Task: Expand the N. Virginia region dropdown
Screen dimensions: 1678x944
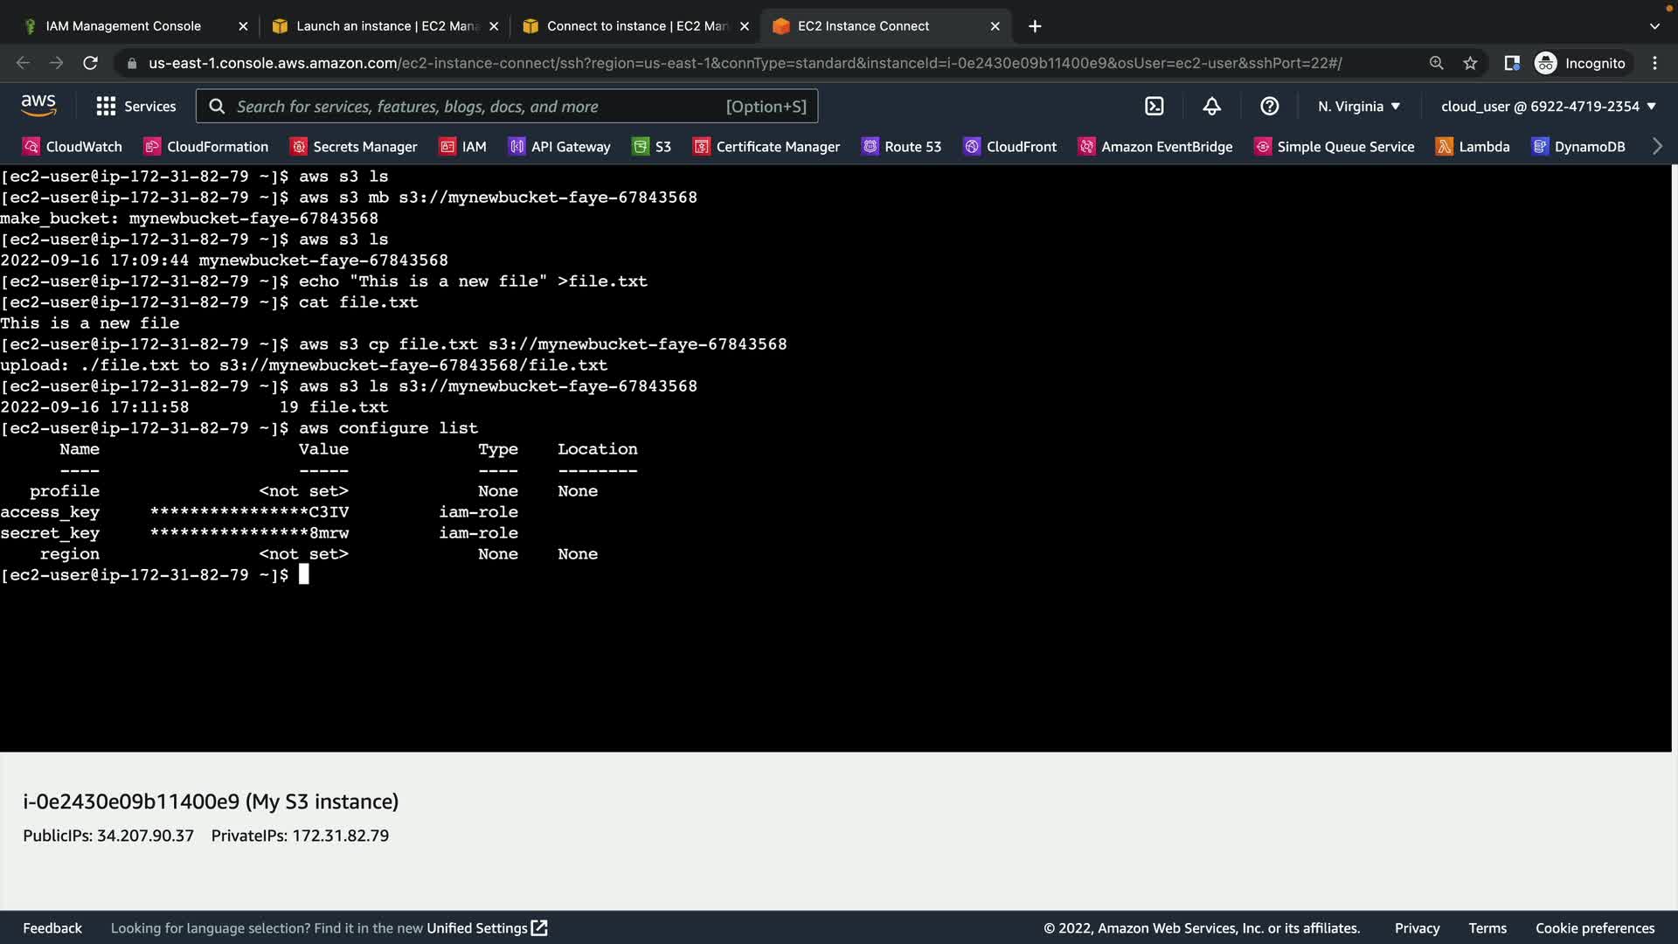Action: tap(1359, 107)
